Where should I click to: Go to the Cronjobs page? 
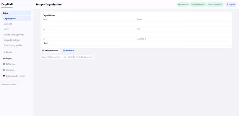pyautogui.click(x=10, y=70)
